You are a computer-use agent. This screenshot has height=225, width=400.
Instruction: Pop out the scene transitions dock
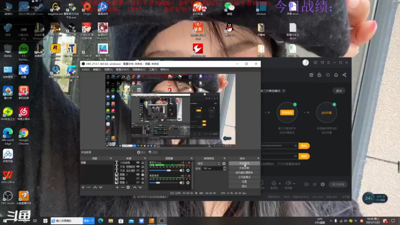[x=224, y=158]
